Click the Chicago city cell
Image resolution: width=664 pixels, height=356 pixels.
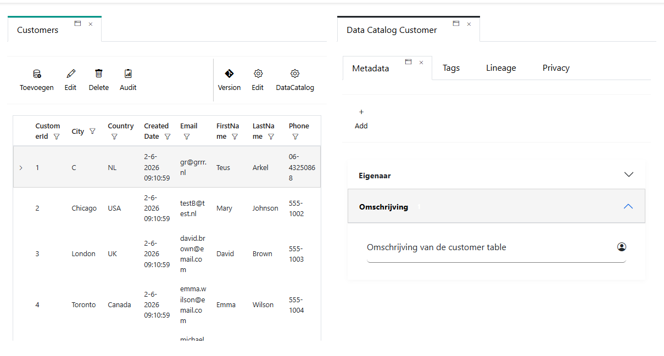84,208
